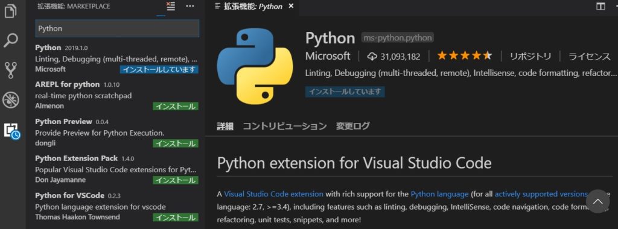This screenshot has width=618, height=229.
Task: Click the real-time python scratchpad description
Action: (83, 96)
